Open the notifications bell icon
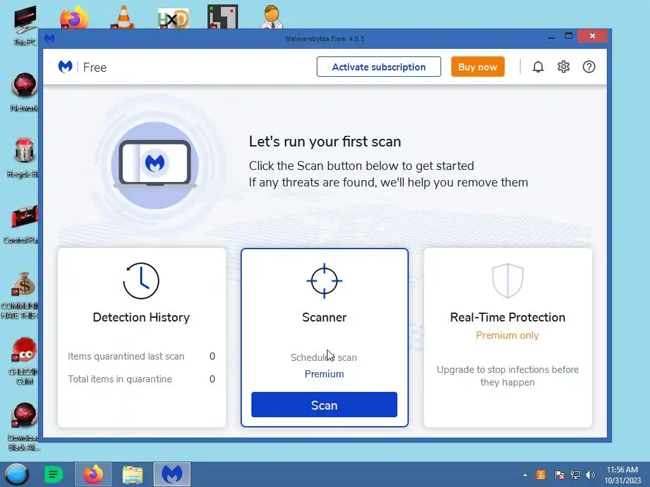Viewport: 650px width, 487px height. tap(538, 67)
